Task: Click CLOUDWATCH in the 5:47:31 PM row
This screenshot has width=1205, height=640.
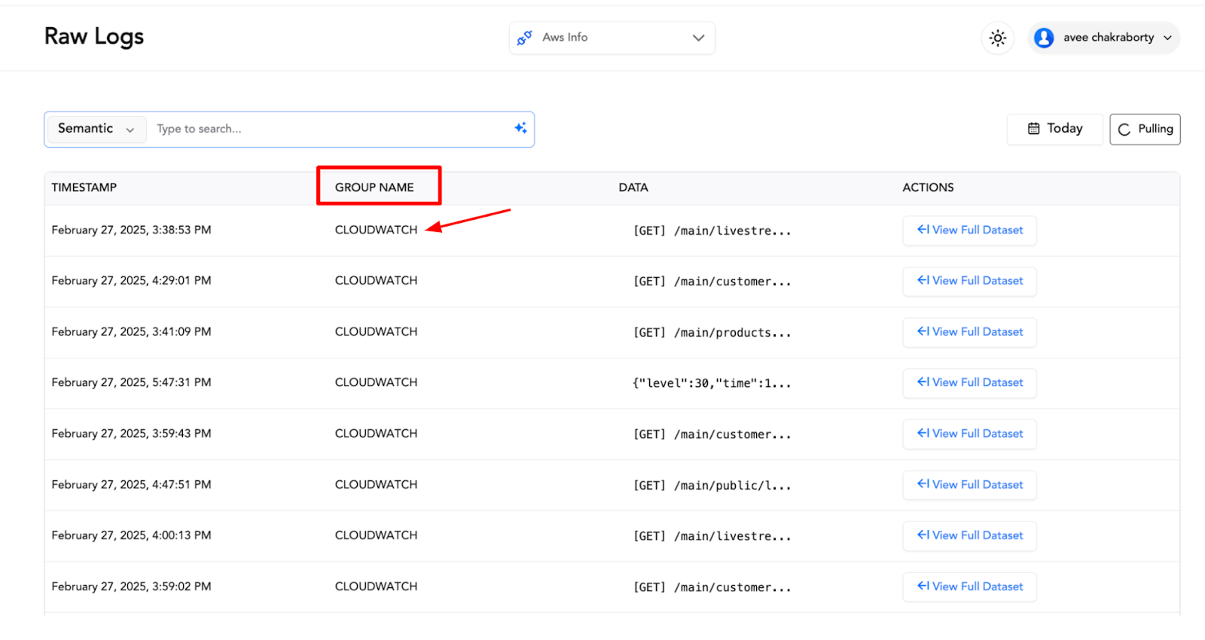Action: tap(376, 382)
